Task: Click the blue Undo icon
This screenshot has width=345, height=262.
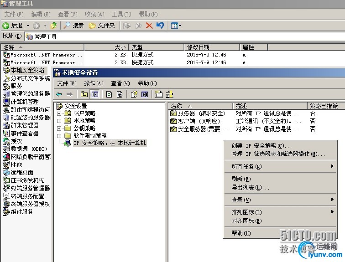Action: click(x=160, y=26)
